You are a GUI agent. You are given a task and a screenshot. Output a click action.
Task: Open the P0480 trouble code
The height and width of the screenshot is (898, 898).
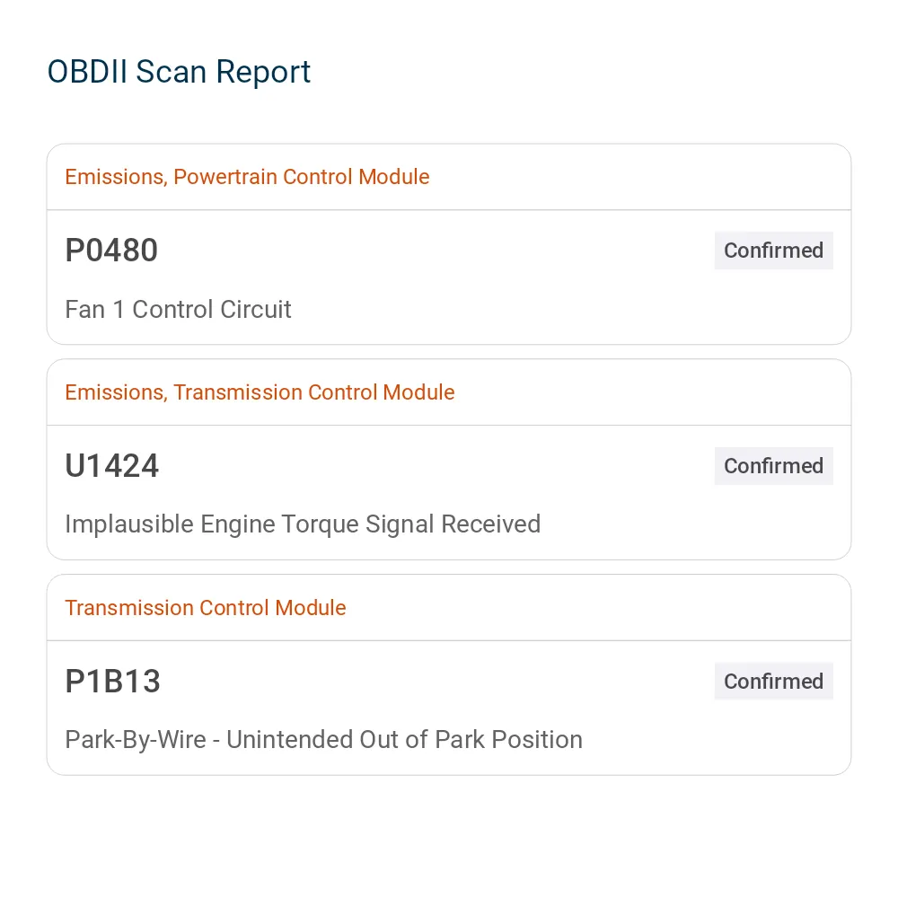[111, 251]
